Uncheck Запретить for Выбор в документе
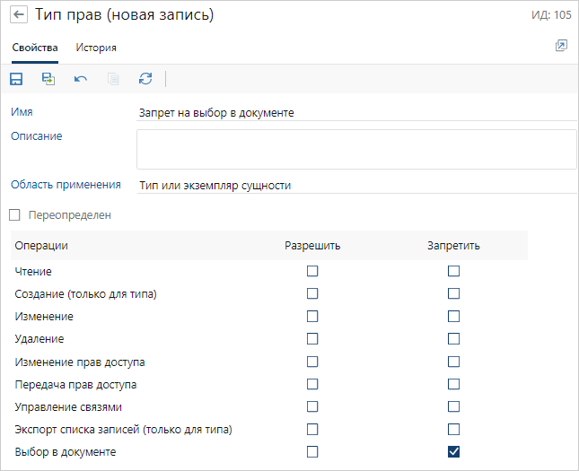Viewport: 579px width, 471px height. click(x=453, y=452)
